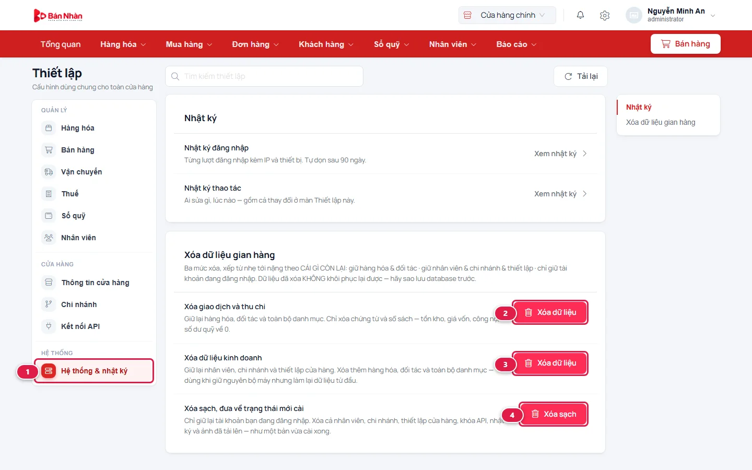Click the Xóa sạch reset button
Image resolution: width=752 pixels, height=470 pixels.
[x=554, y=414]
